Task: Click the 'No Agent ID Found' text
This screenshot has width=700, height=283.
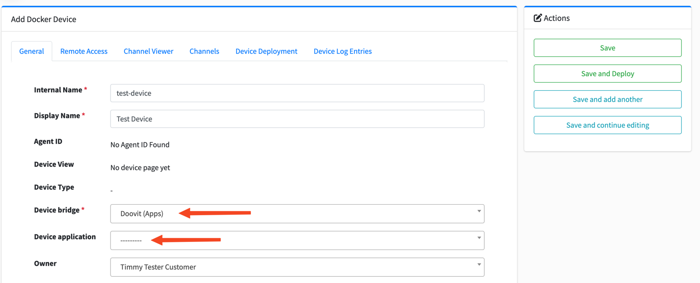Action: coord(140,145)
